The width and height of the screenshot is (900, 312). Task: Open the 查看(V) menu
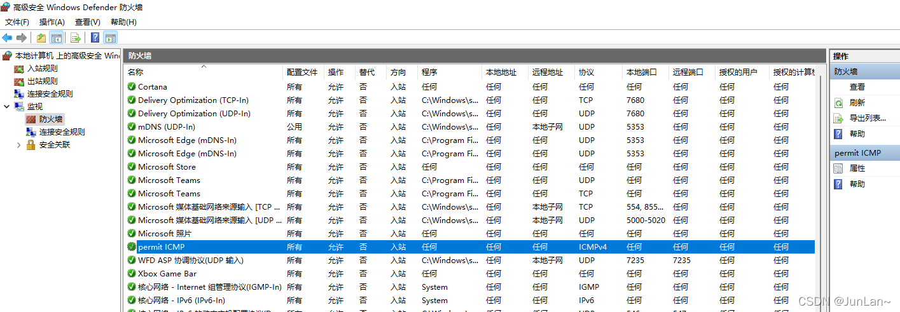point(88,22)
